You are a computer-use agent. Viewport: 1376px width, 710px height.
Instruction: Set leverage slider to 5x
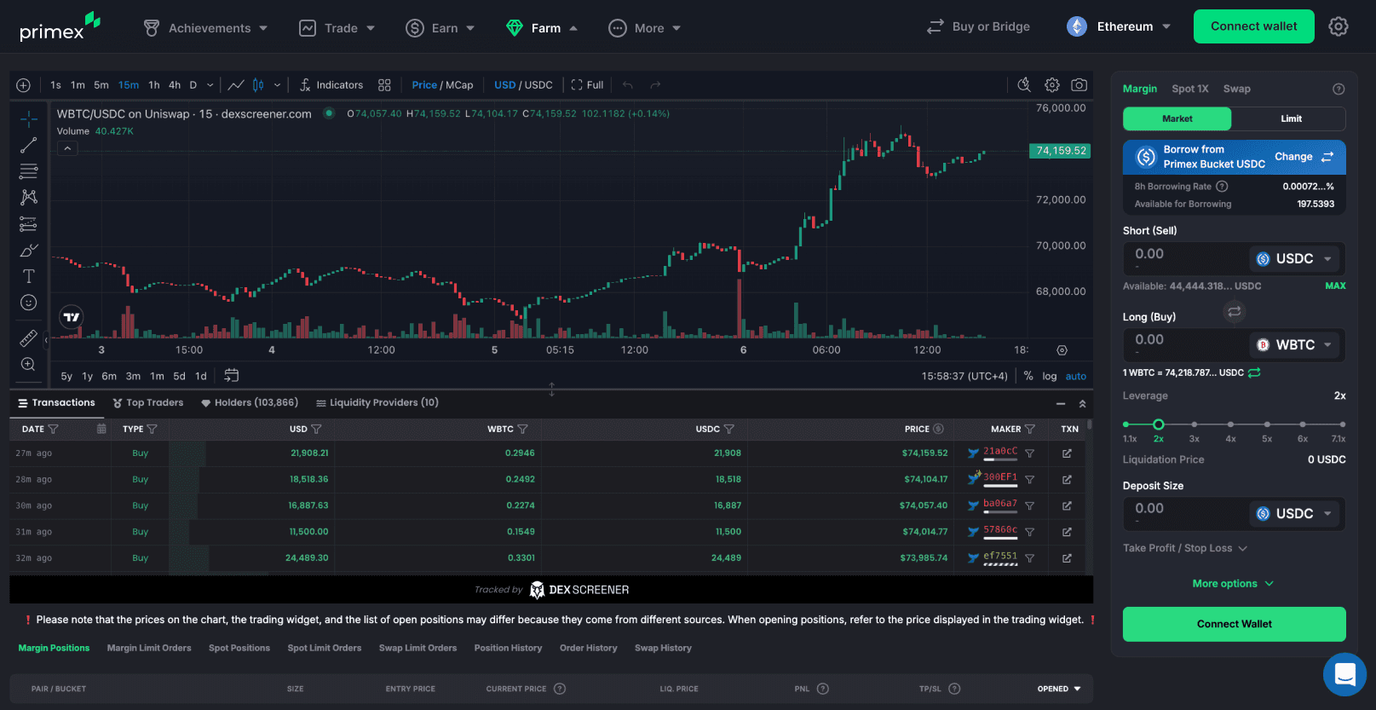1267,424
